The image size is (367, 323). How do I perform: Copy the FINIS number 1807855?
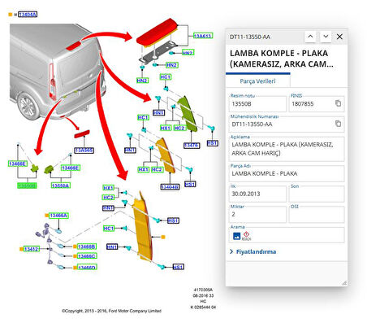(338, 103)
